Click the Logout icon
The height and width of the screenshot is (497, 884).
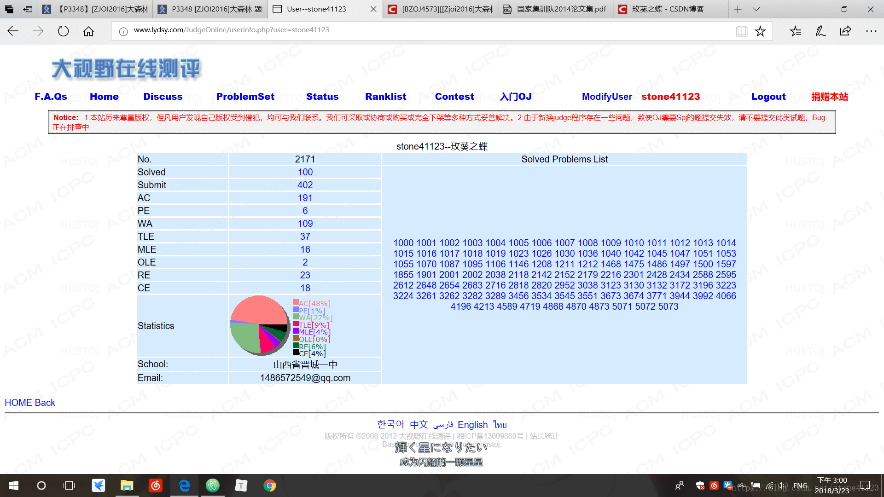click(x=768, y=97)
